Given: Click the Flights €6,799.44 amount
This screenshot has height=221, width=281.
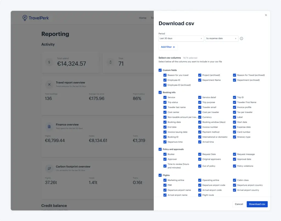Looking at the screenshot, I should 55,141.
